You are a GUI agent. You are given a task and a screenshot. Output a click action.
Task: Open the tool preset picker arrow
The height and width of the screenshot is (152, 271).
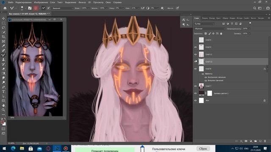(x=16, y=8)
